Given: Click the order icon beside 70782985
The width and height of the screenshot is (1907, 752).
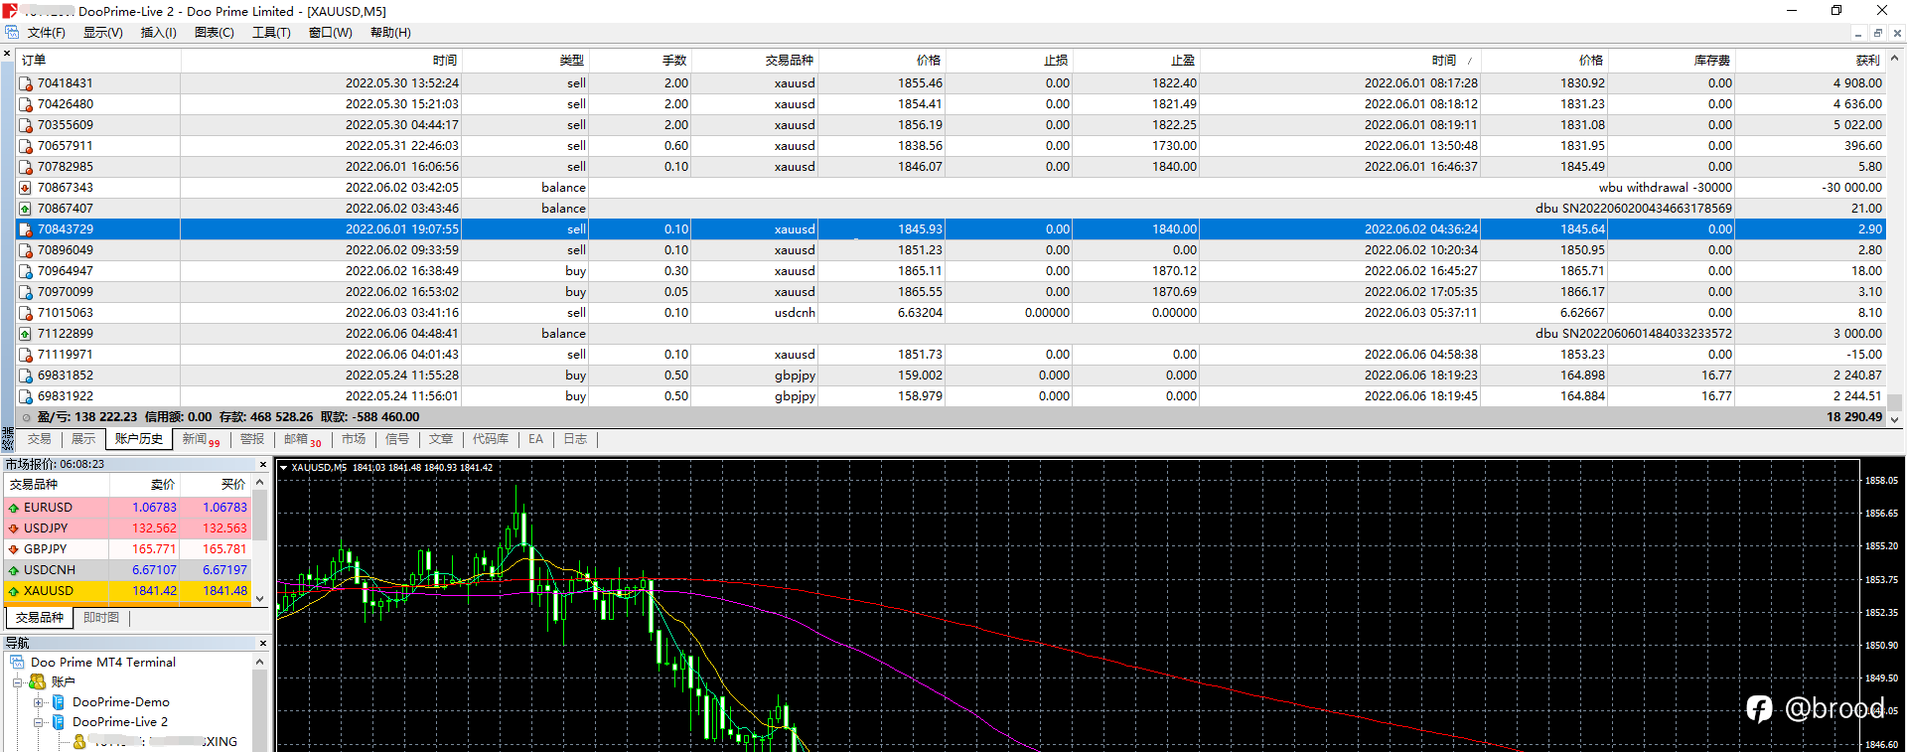Looking at the screenshot, I should pyautogui.click(x=26, y=167).
